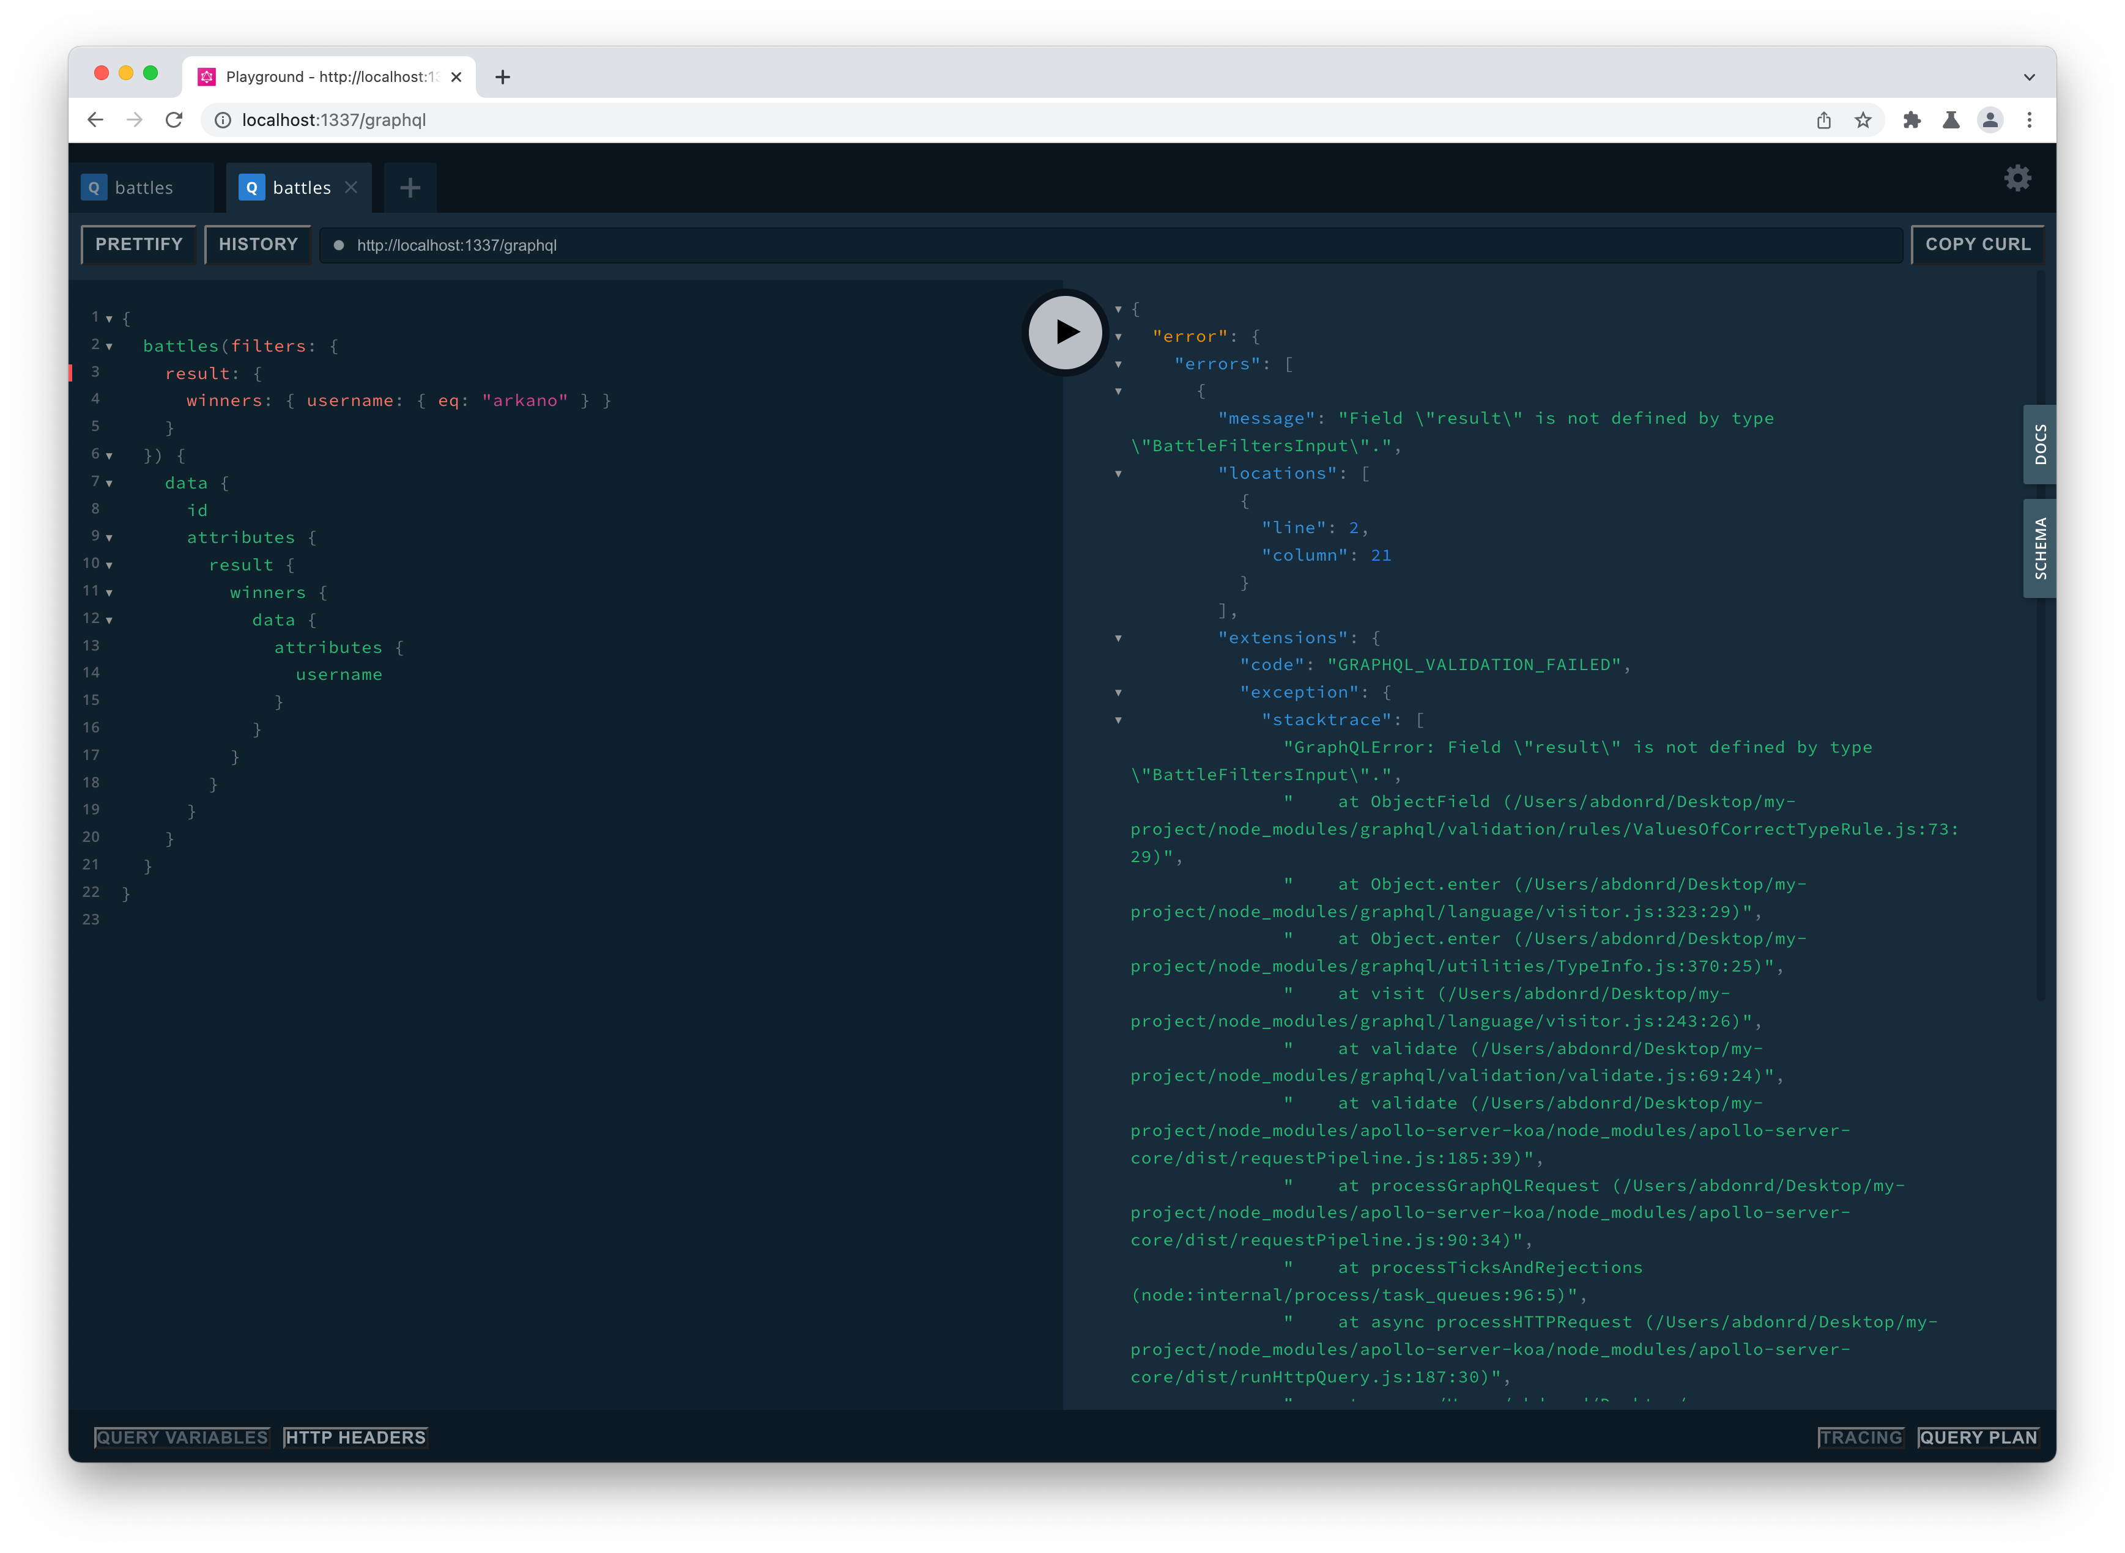Click COPY CURL button
The height and width of the screenshot is (1553, 2125).
(x=1978, y=245)
